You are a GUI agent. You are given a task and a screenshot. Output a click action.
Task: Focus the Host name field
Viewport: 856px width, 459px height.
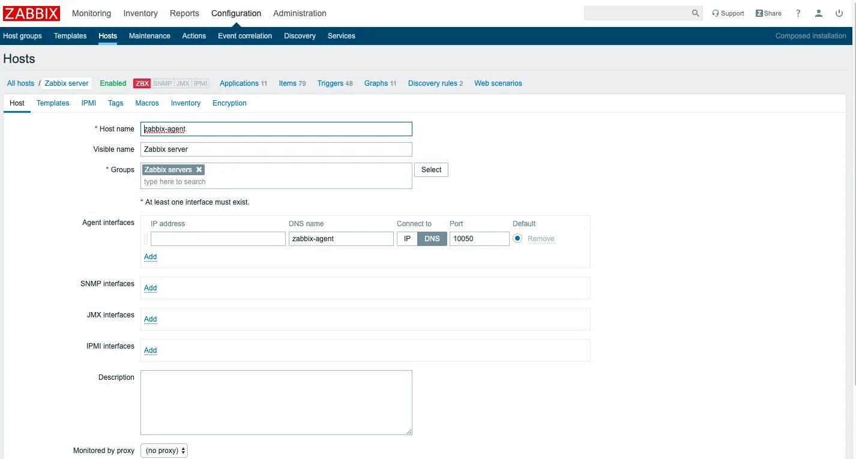pos(276,129)
